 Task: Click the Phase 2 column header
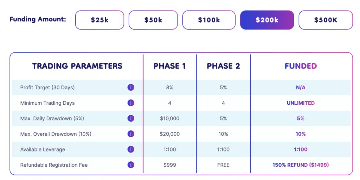coord(223,66)
